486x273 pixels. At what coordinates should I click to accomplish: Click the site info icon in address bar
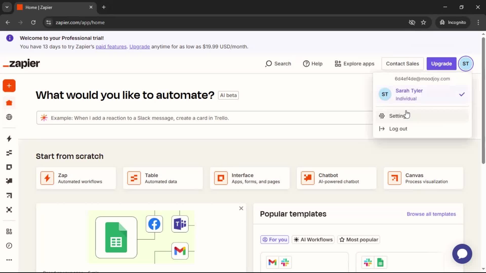point(49,22)
